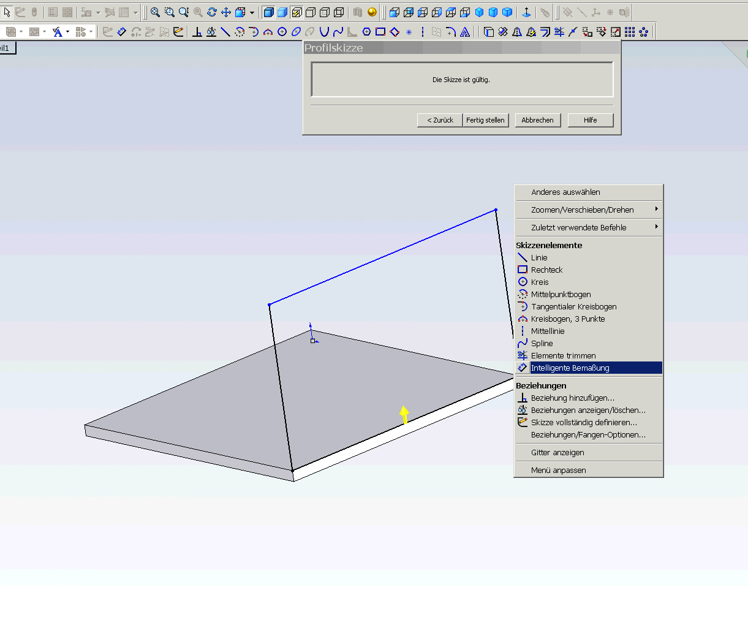Select the Pan view tool

click(226, 12)
